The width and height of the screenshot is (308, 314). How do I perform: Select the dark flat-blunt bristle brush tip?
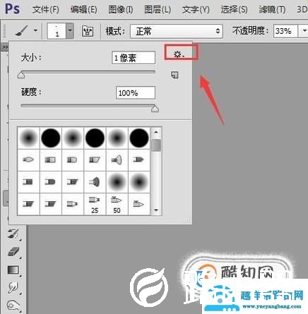tap(28, 182)
